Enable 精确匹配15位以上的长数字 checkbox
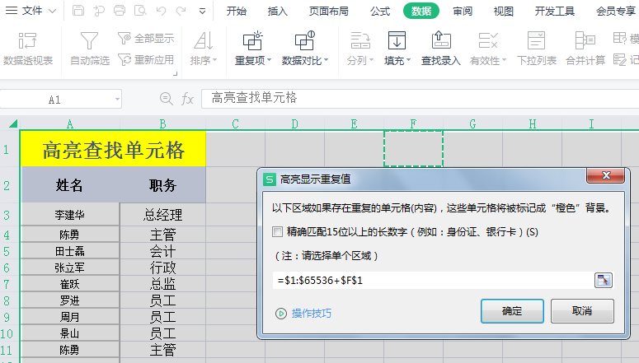Viewport: 639px width, 363px height. pyautogui.click(x=278, y=232)
